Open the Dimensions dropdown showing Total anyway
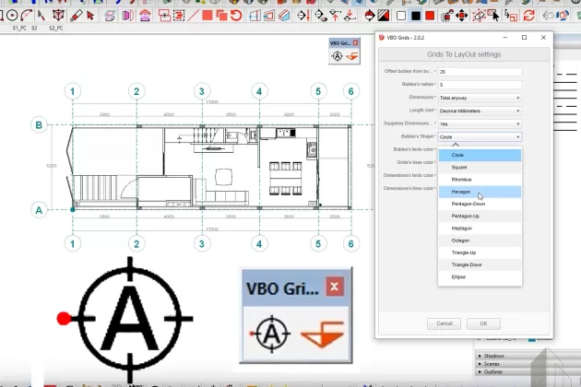 coord(480,98)
